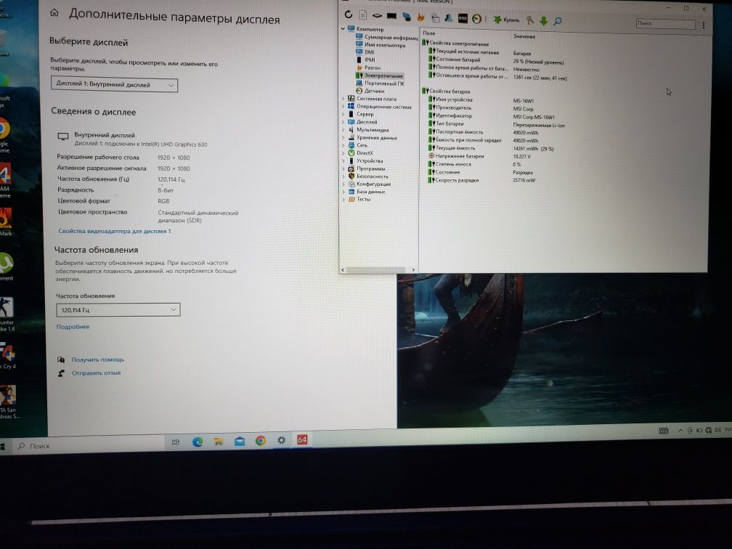Select Имя компьютера in the tree

coord(381,45)
